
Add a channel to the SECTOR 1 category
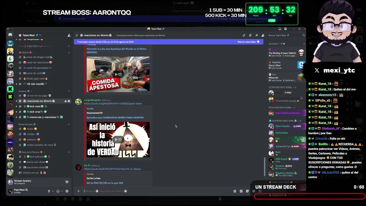[x=69, y=46]
